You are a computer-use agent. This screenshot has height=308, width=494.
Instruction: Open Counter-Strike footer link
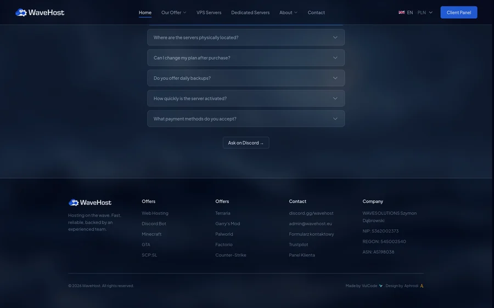click(231, 255)
